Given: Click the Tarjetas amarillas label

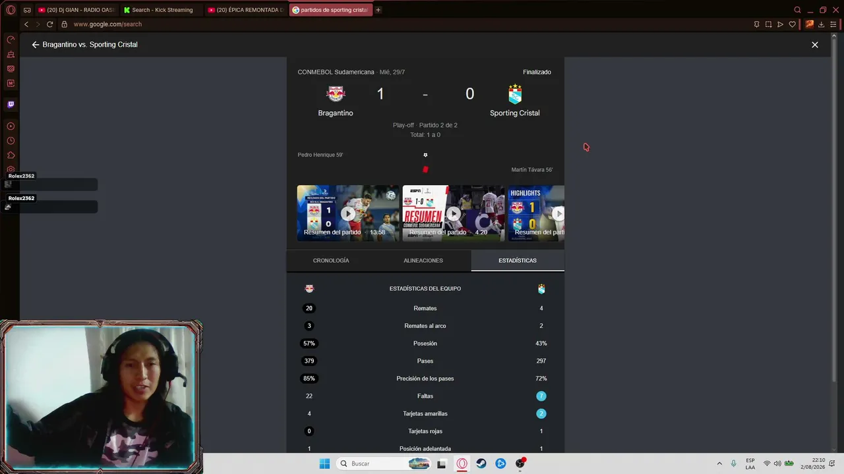Looking at the screenshot, I should [x=425, y=414].
